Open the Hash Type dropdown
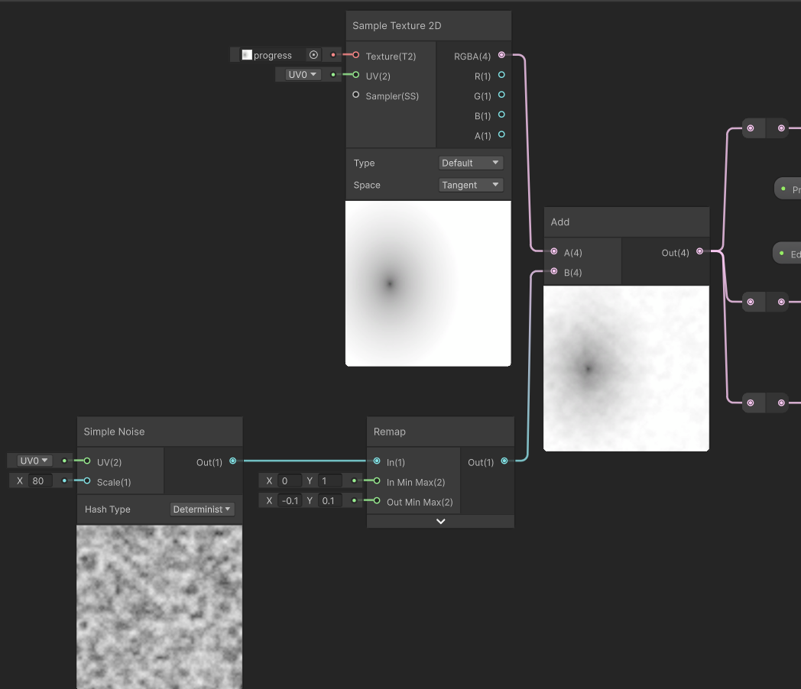 pyautogui.click(x=202, y=509)
